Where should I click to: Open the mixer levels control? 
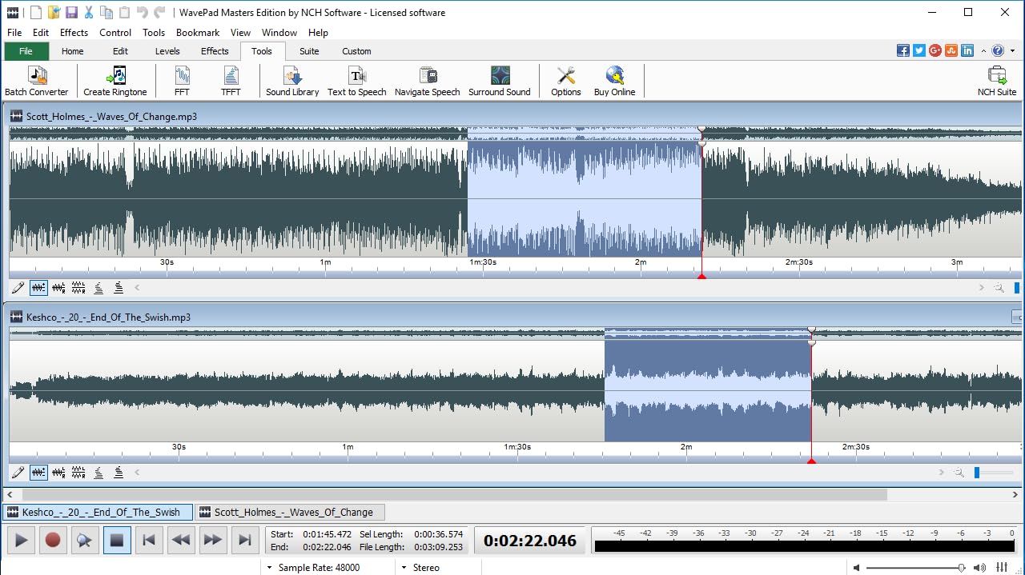1002,568
